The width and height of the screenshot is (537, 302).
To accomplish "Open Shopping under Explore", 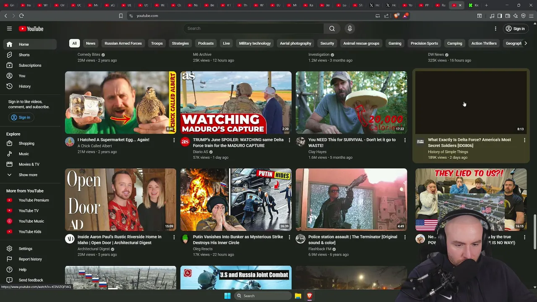I will [x=30, y=143].
